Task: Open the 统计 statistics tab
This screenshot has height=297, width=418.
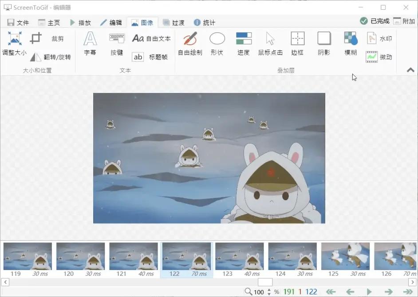Action: (204, 23)
